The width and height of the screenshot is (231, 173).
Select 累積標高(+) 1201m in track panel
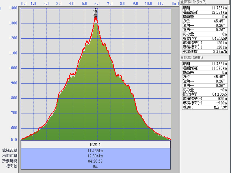205,43
